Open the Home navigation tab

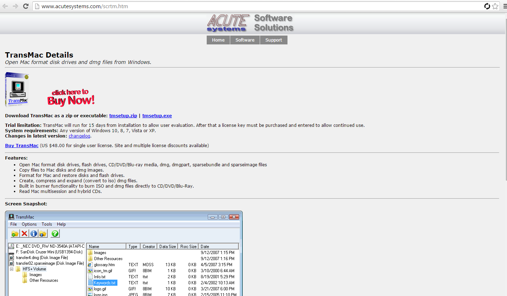coord(218,40)
